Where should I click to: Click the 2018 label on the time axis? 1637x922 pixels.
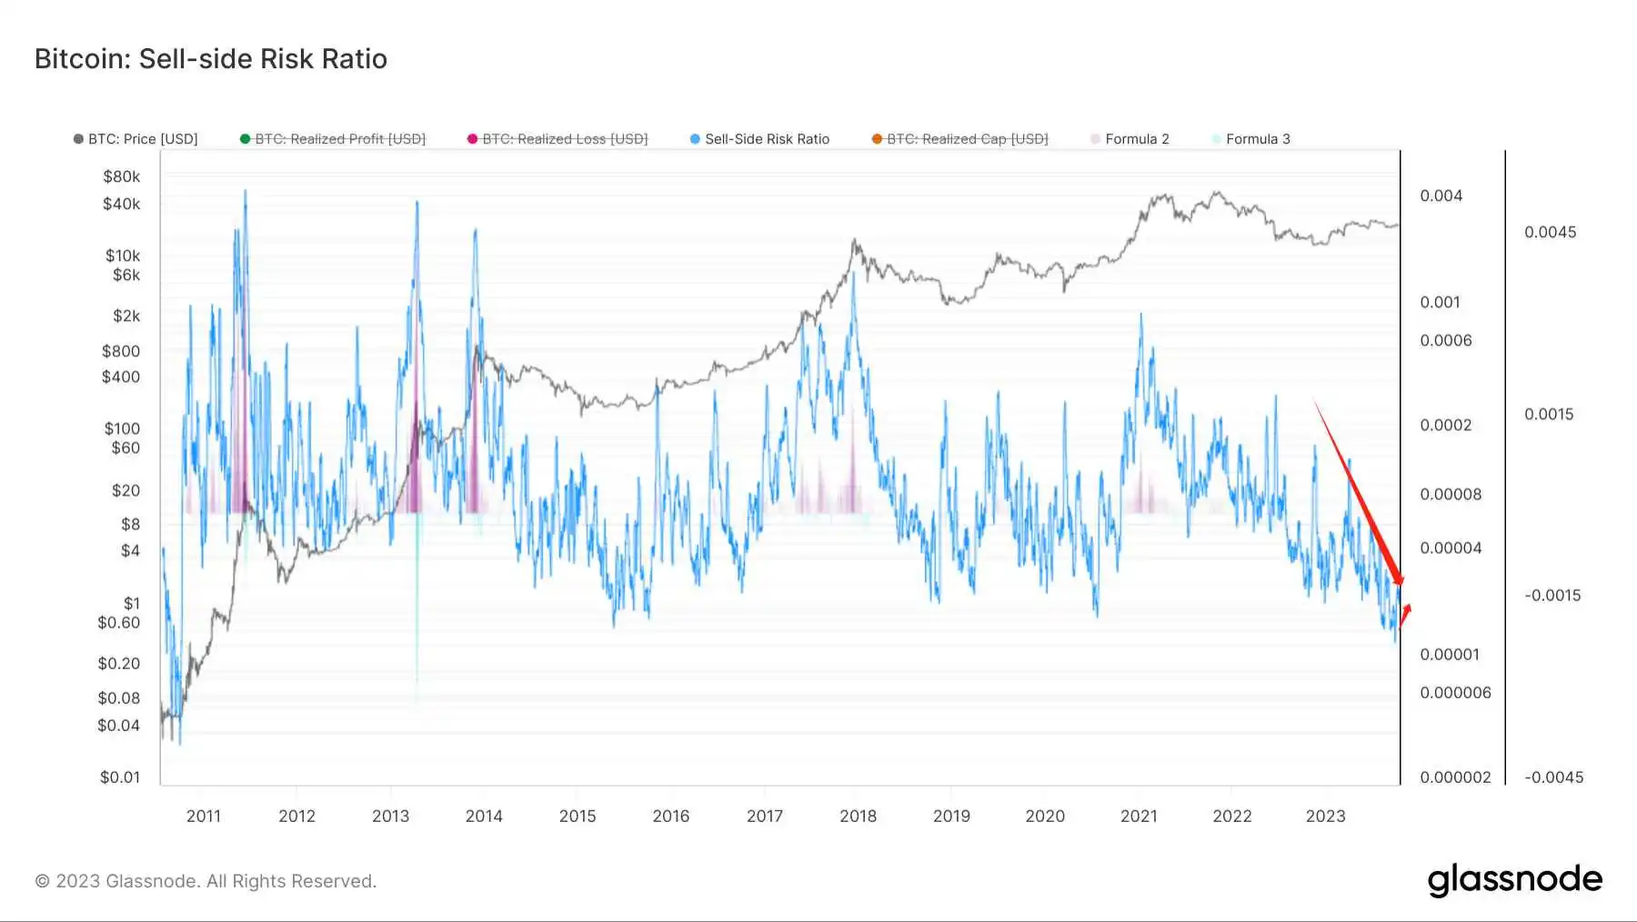tap(858, 817)
